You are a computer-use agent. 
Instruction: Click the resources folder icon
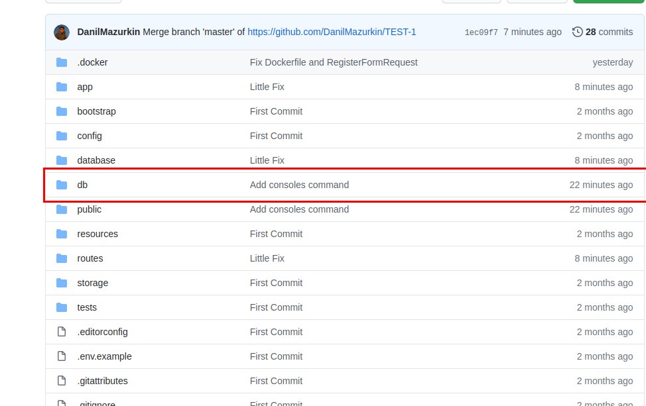62,234
